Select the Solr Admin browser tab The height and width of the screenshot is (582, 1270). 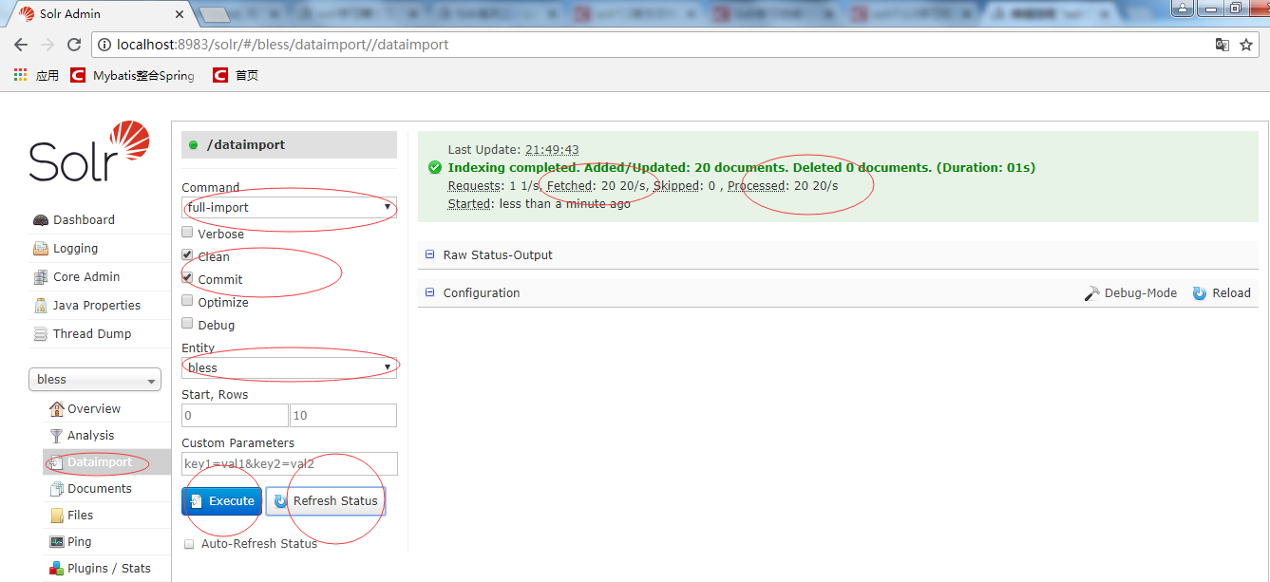(x=100, y=13)
